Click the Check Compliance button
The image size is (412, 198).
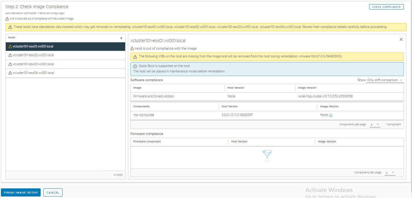pos(386,7)
